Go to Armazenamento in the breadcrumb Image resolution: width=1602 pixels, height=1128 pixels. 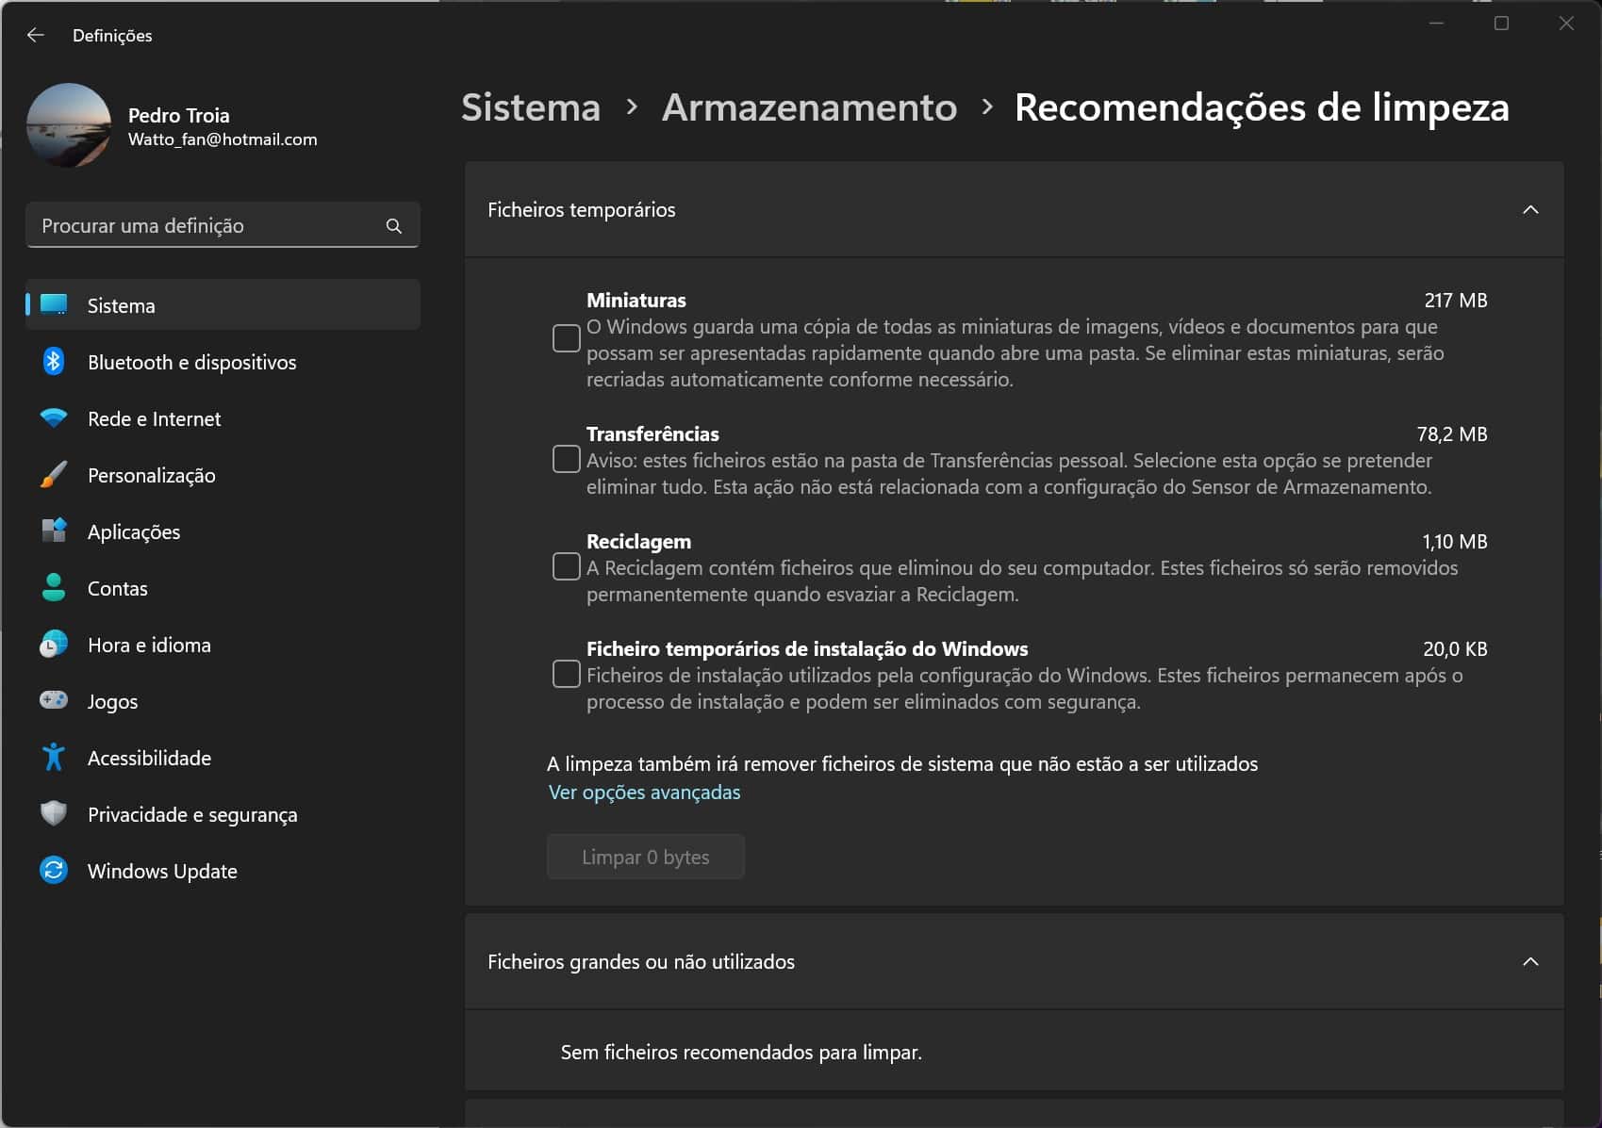click(x=809, y=107)
